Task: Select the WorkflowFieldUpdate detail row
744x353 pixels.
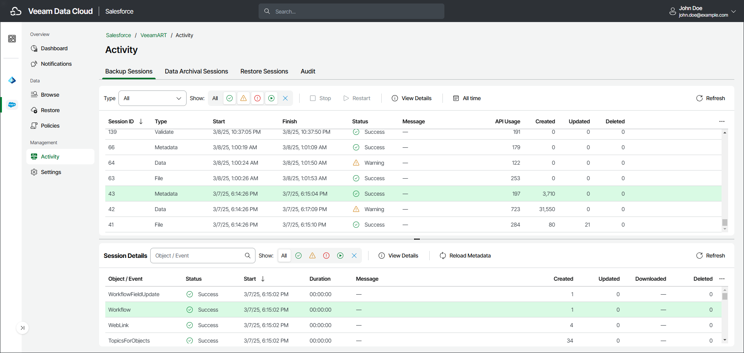Action: click(413, 294)
